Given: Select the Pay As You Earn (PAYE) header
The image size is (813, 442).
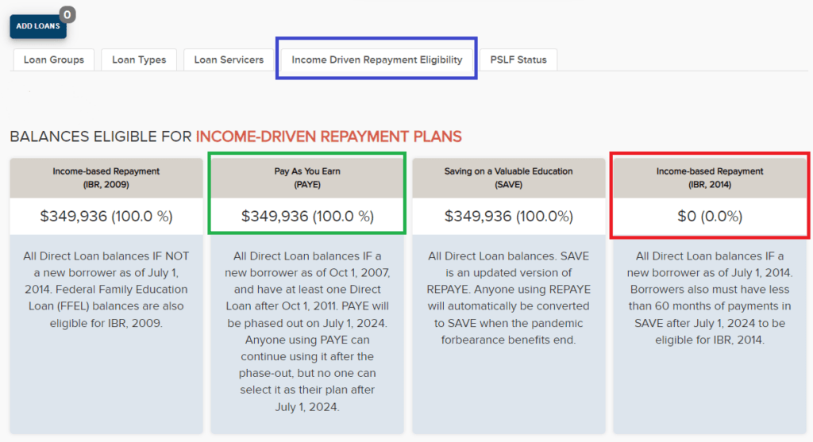Looking at the screenshot, I should click(307, 178).
